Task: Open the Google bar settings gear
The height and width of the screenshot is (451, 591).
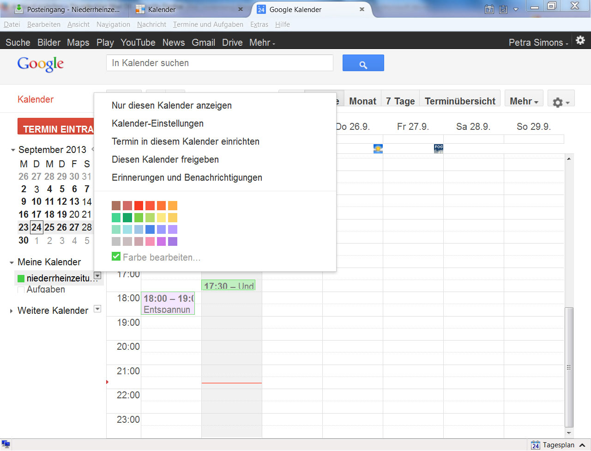Action: coord(580,41)
